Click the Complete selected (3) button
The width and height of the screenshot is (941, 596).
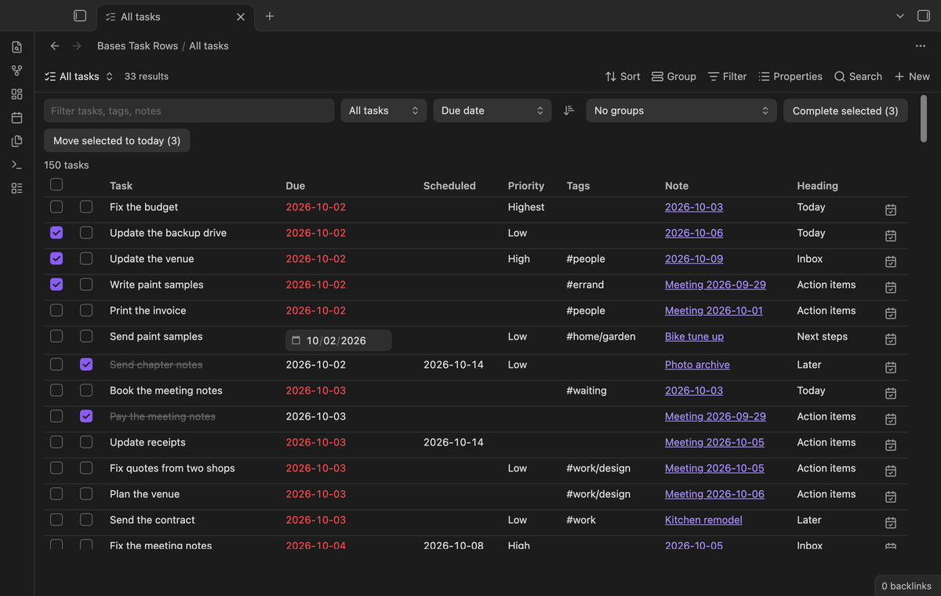845,111
